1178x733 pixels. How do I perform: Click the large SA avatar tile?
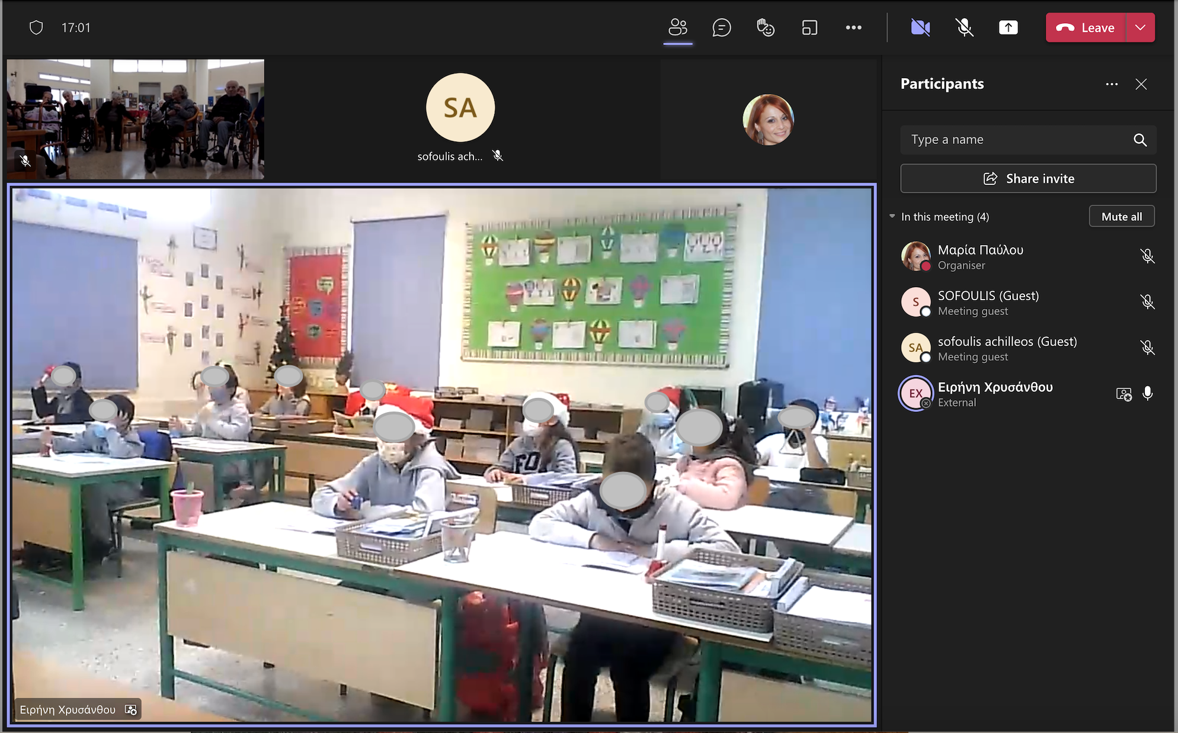coord(460,107)
